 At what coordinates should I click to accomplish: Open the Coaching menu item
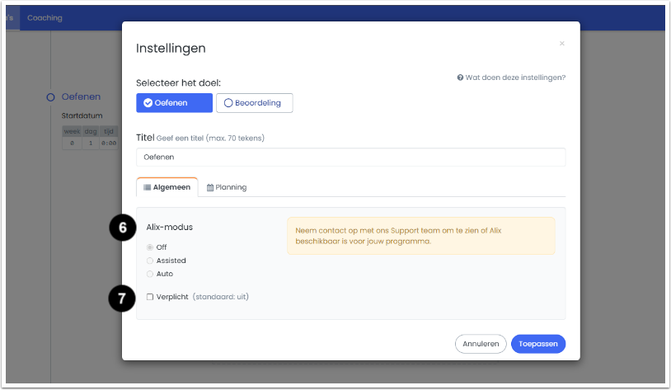click(45, 18)
